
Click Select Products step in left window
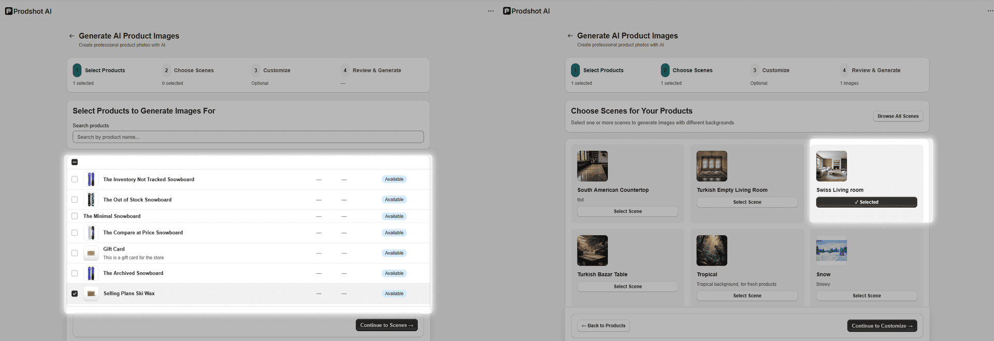pyautogui.click(x=99, y=70)
